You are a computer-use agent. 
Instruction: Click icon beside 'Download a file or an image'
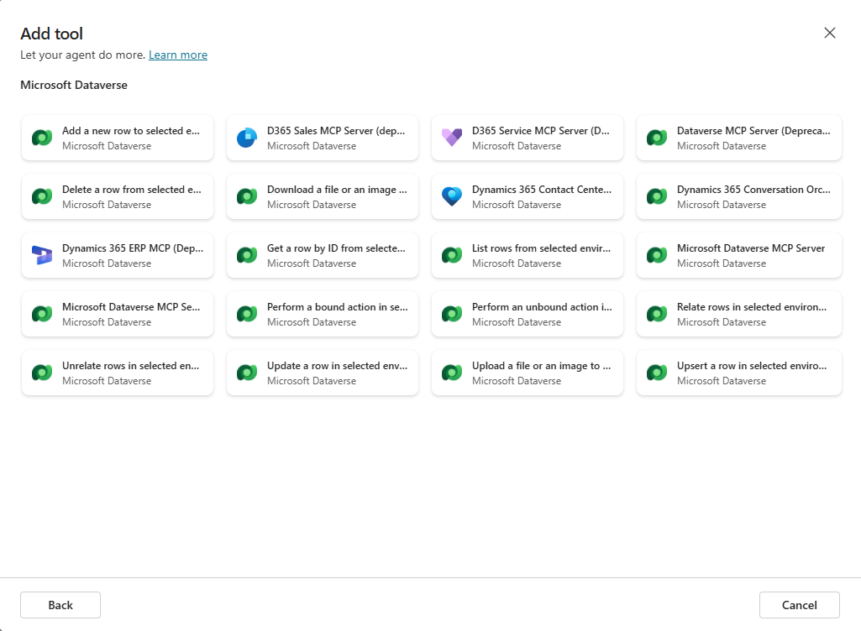(247, 196)
